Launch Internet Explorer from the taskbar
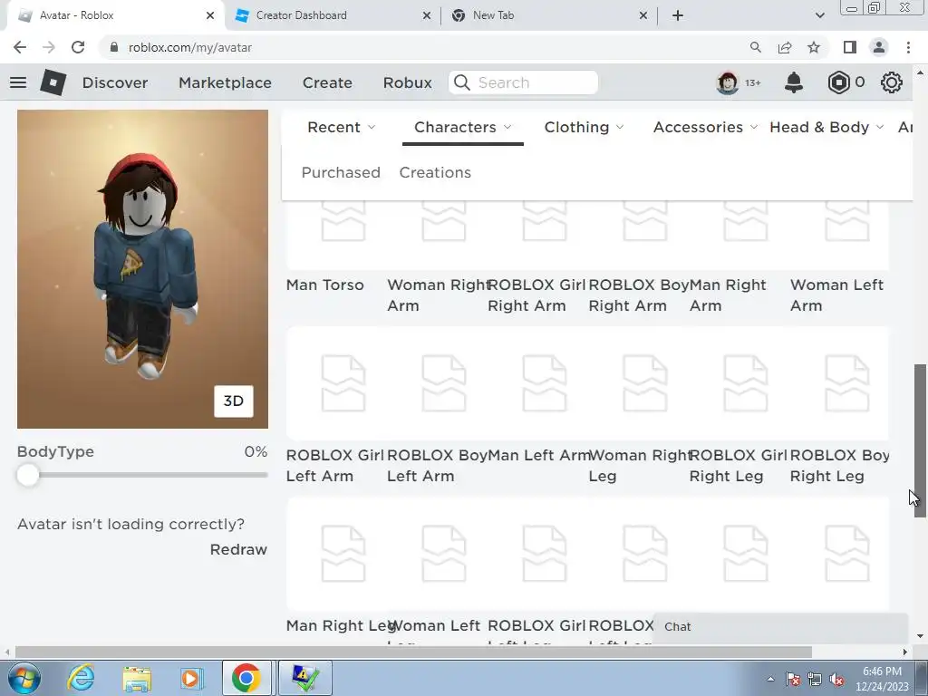This screenshot has width=928, height=696. coord(81,678)
